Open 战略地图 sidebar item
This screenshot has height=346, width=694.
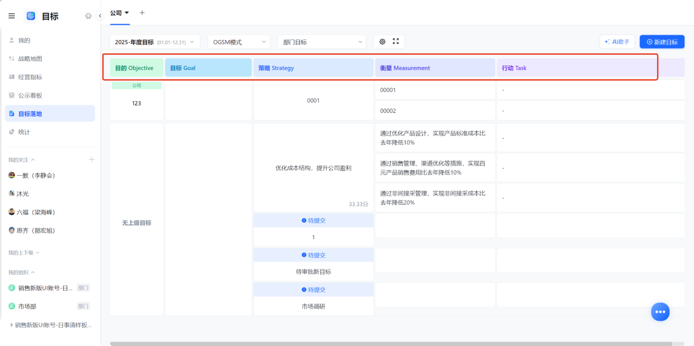50,59
